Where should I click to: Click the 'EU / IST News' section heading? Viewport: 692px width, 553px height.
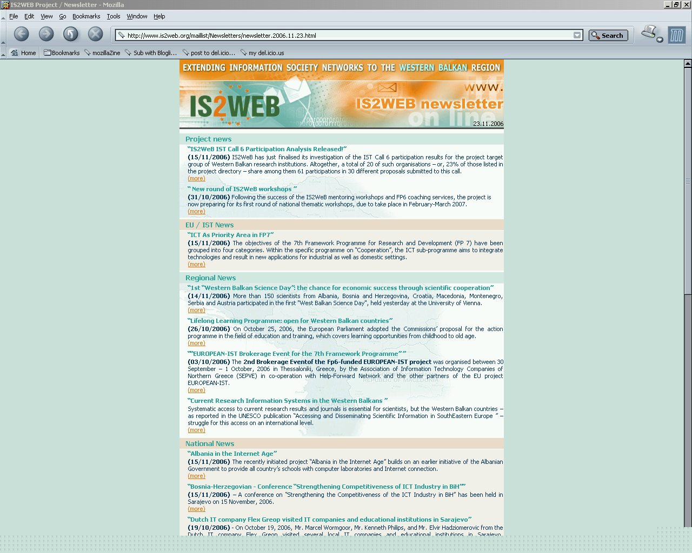click(x=210, y=225)
